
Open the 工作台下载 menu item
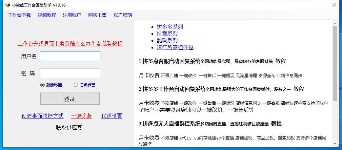(19, 15)
